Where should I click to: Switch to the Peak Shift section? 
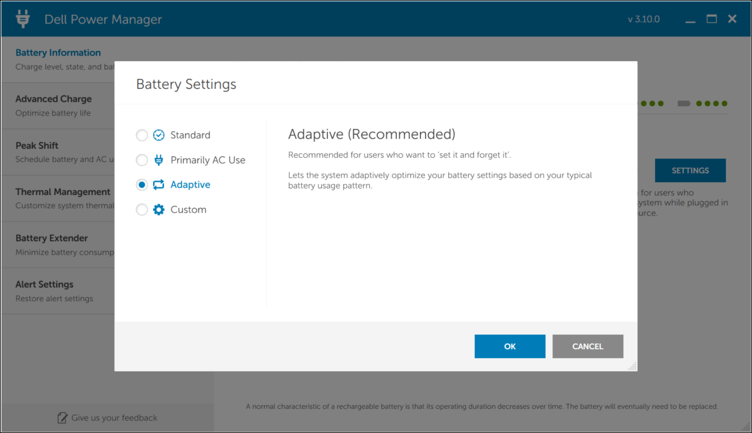point(36,145)
